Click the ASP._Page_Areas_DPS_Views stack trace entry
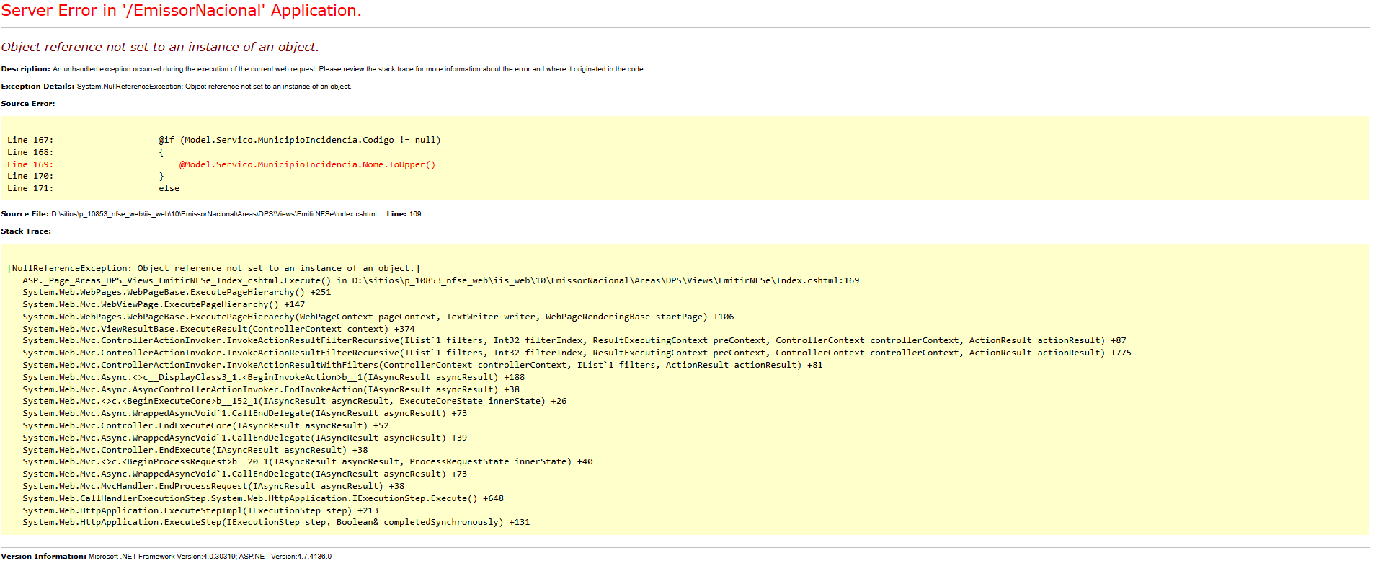Viewport: 1373px width, 566px height. (x=440, y=280)
